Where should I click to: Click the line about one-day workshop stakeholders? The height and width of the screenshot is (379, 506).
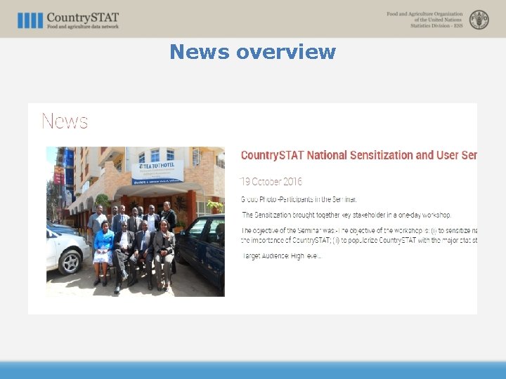click(x=346, y=215)
